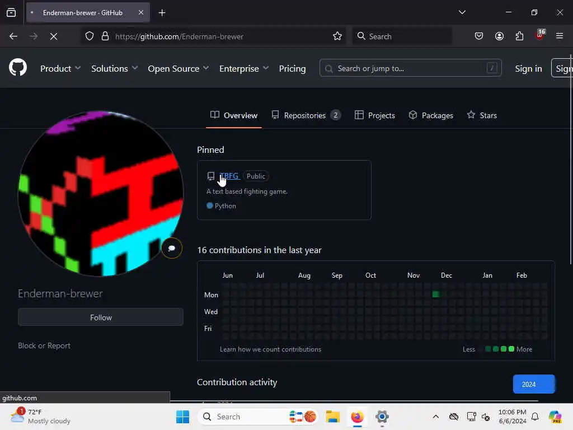This screenshot has width=573, height=430.
Task: Expand the Enterprise menu
Action: click(244, 68)
